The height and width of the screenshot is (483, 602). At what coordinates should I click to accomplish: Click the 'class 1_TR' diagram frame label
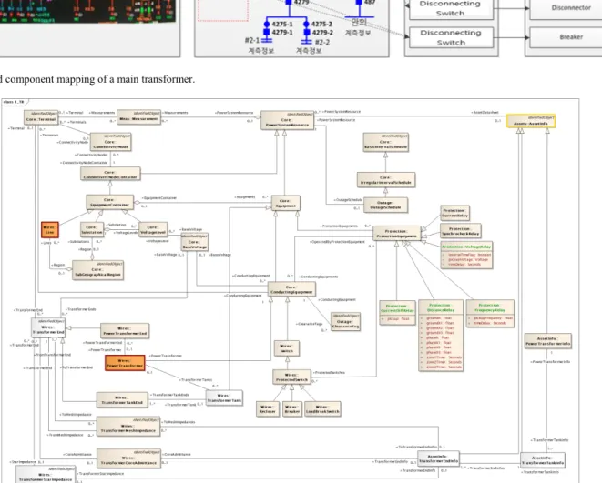(14, 102)
